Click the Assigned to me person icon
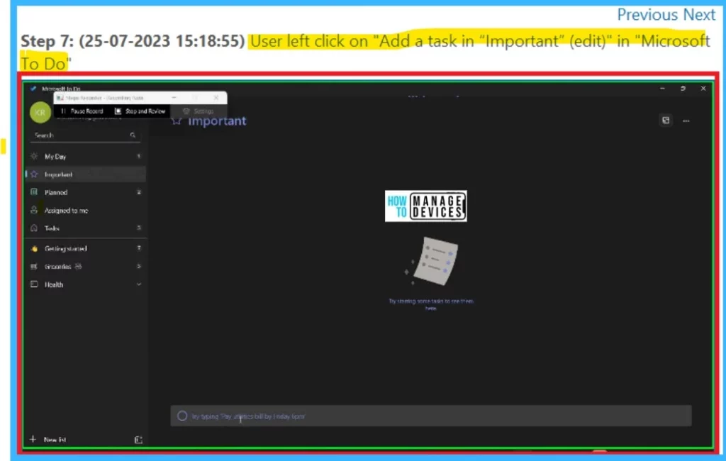Image resolution: width=726 pixels, height=461 pixels. pos(34,210)
